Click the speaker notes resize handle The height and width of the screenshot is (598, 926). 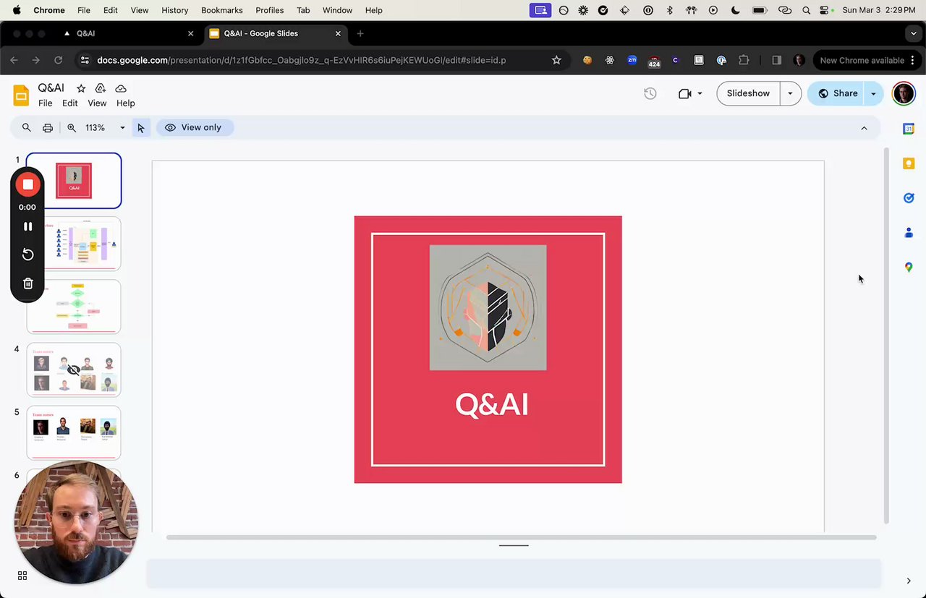[x=514, y=545]
